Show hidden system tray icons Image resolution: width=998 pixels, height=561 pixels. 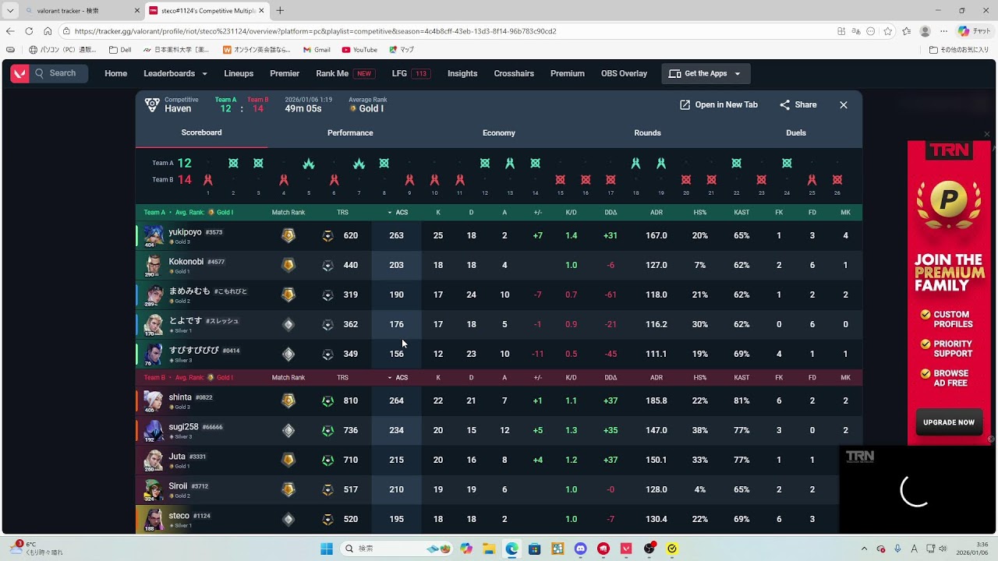[864, 549]
